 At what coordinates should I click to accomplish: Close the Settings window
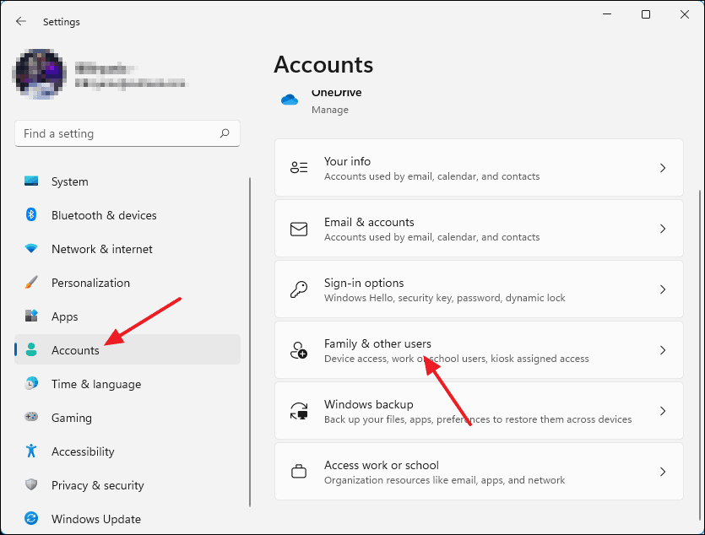pos(685,14)
